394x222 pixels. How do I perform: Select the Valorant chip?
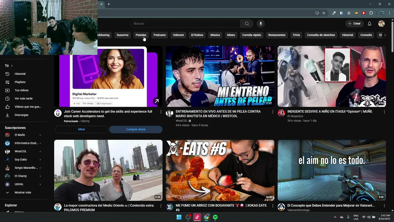pyautogui.click(x=179, y=35)
